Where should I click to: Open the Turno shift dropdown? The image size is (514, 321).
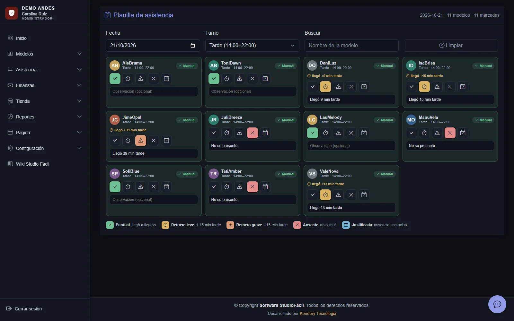pyautogui.click(x=252, y=46)
